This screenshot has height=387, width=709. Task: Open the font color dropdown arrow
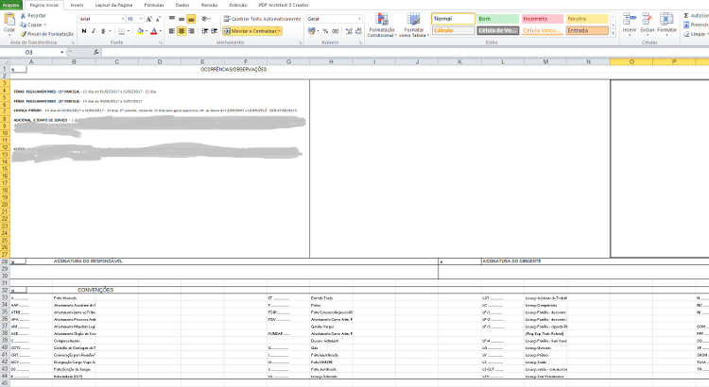click(160, 31)
